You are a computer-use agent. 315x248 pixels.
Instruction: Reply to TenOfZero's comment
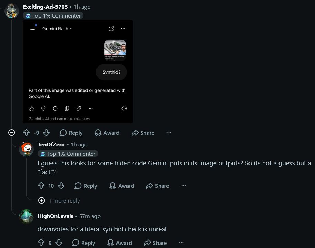coord(86,186)
